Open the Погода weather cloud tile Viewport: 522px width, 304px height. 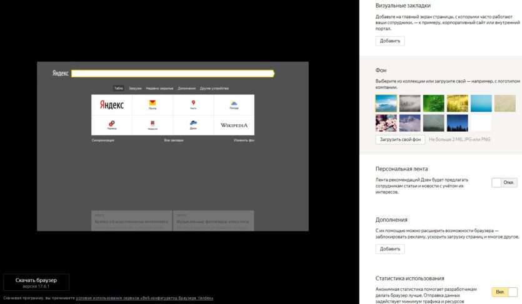point(234,105)
